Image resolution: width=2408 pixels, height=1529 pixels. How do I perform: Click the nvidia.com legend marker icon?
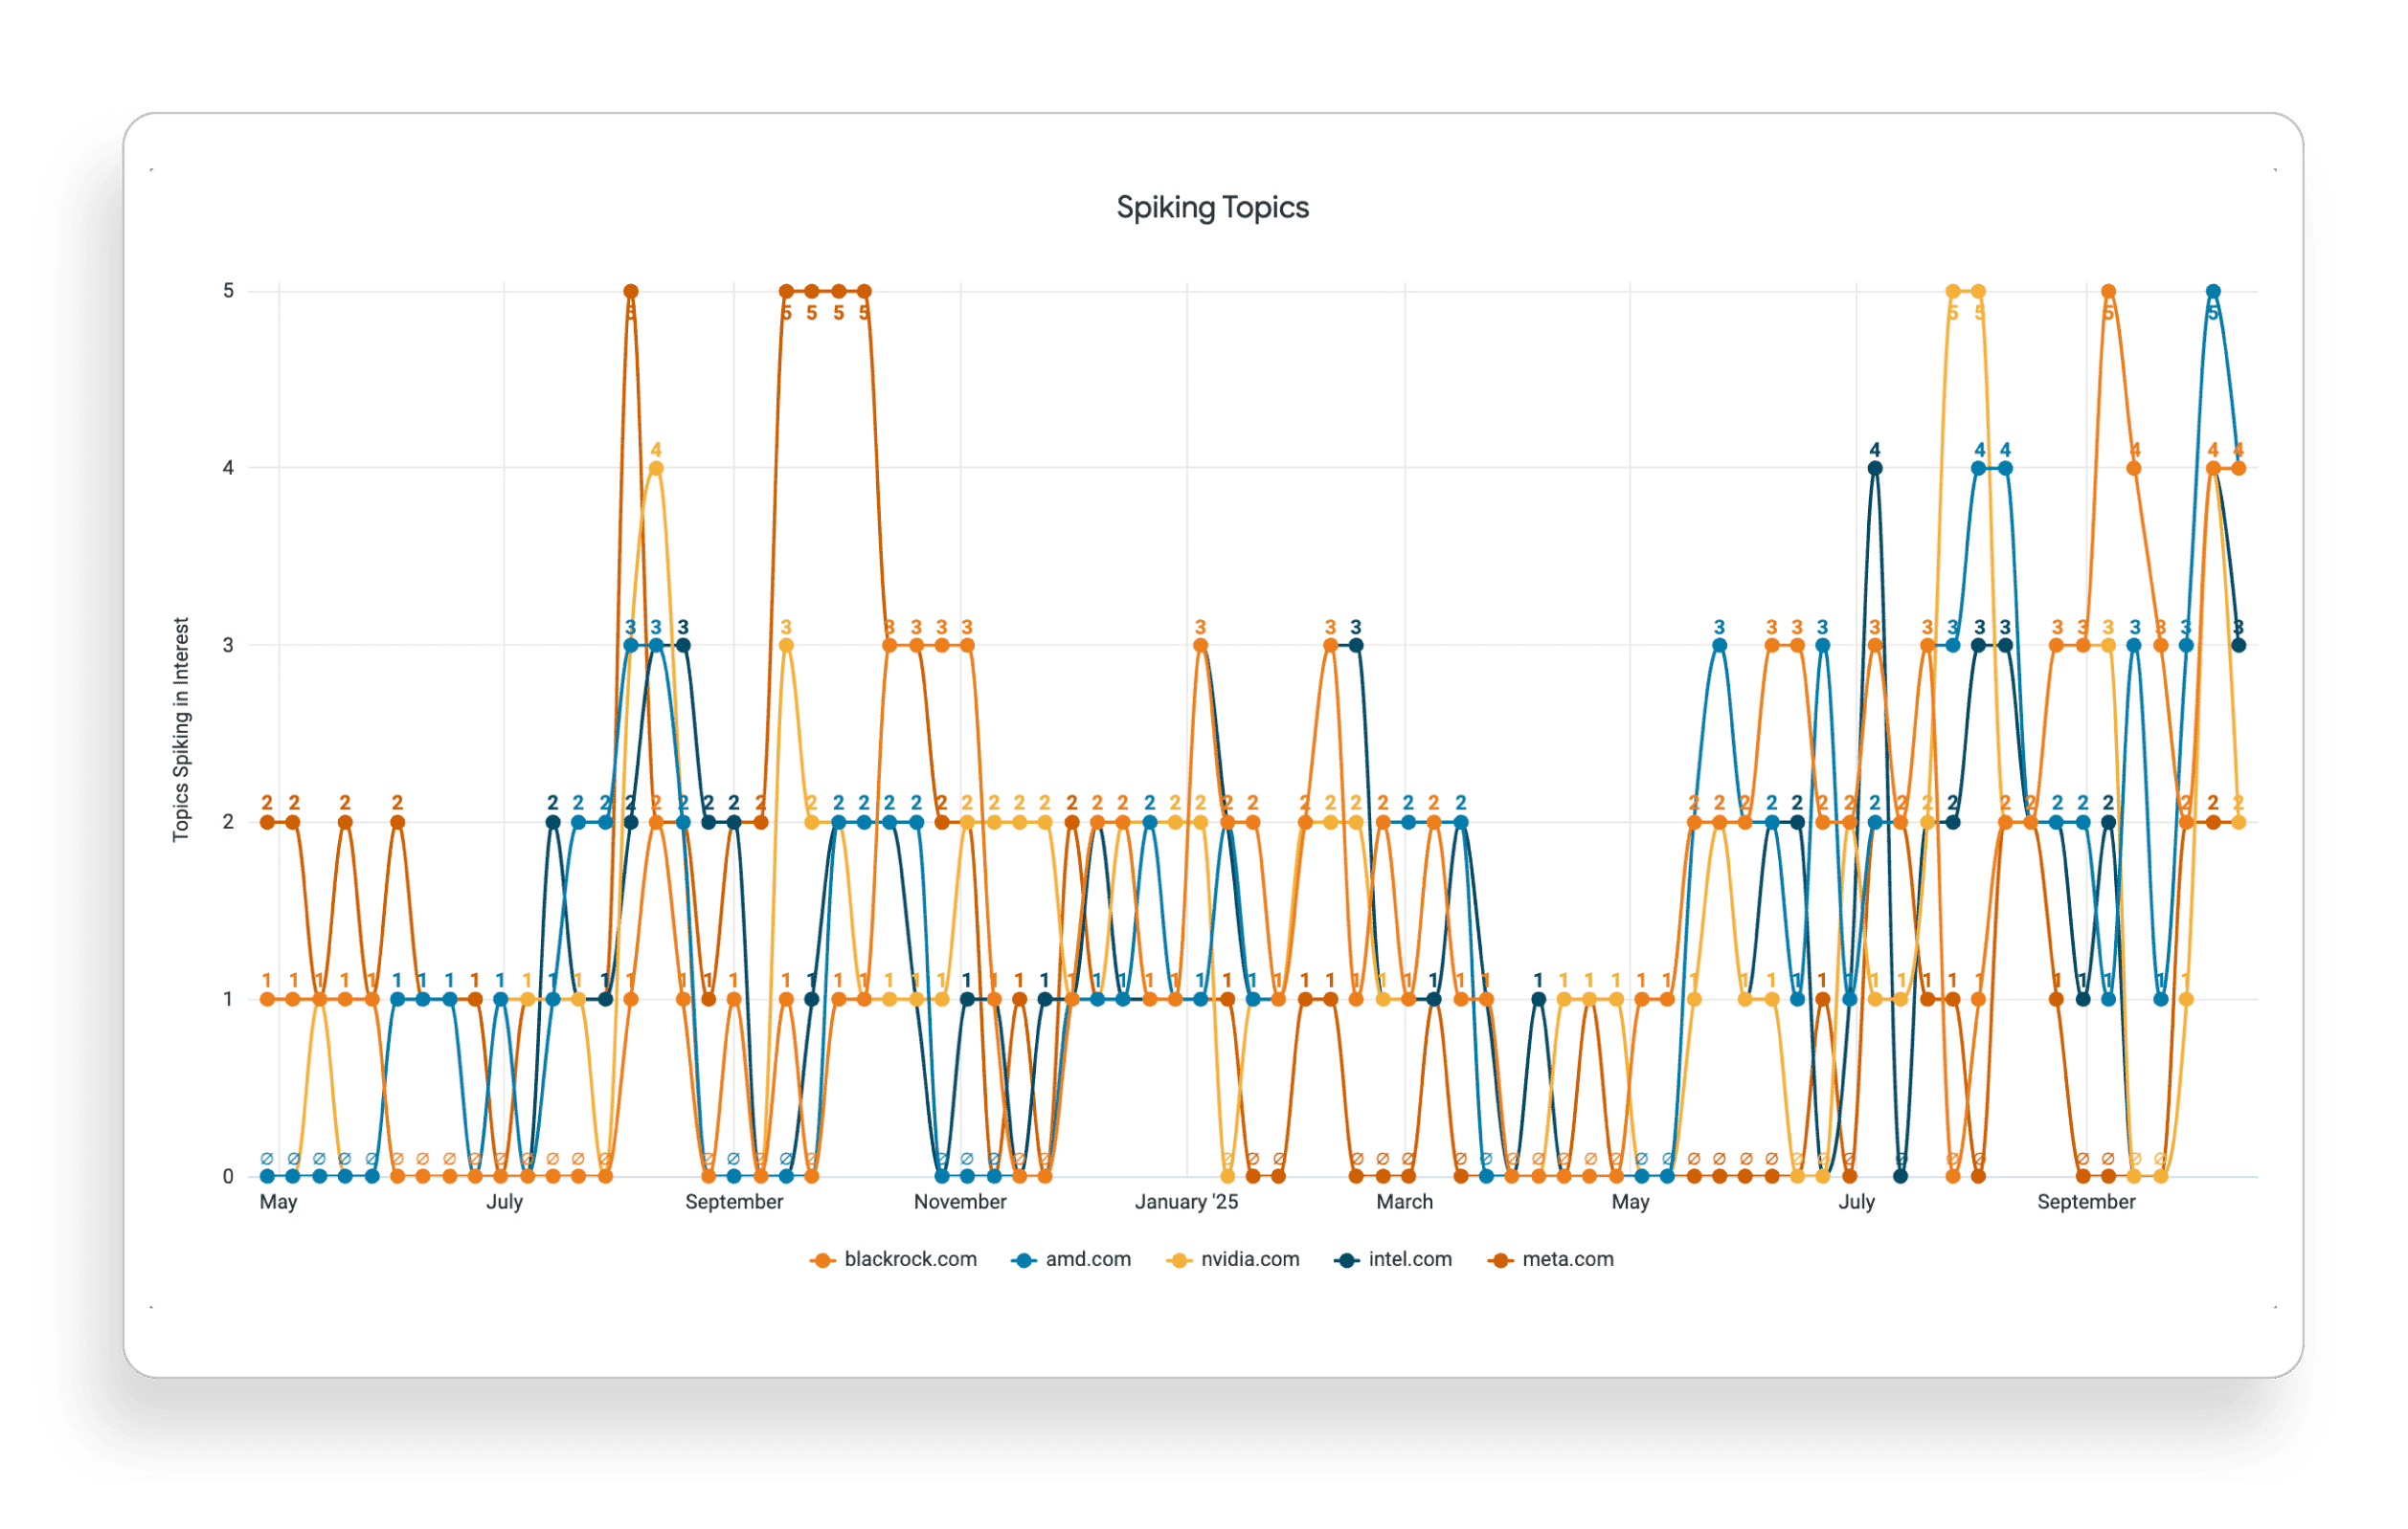(x=1179, y=1261)
